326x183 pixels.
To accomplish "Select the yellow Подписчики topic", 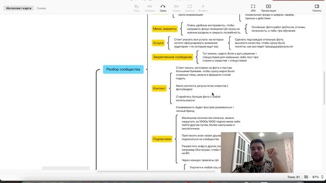I will click(162, 139).
